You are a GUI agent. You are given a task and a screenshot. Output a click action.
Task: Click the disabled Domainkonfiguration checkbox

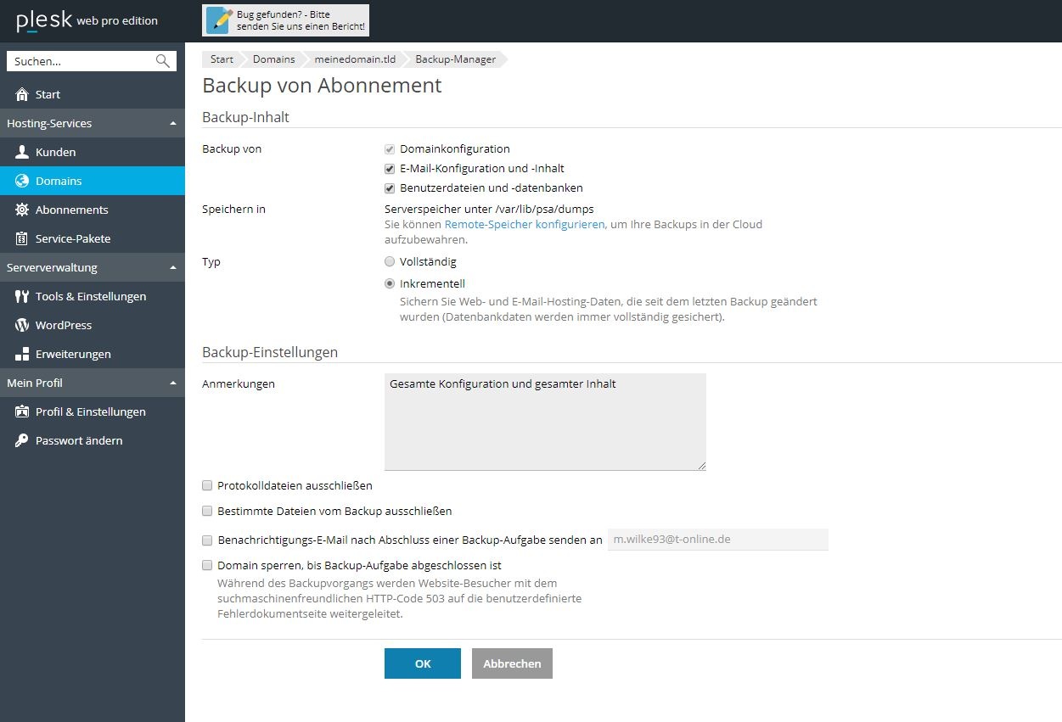point(390,148)
